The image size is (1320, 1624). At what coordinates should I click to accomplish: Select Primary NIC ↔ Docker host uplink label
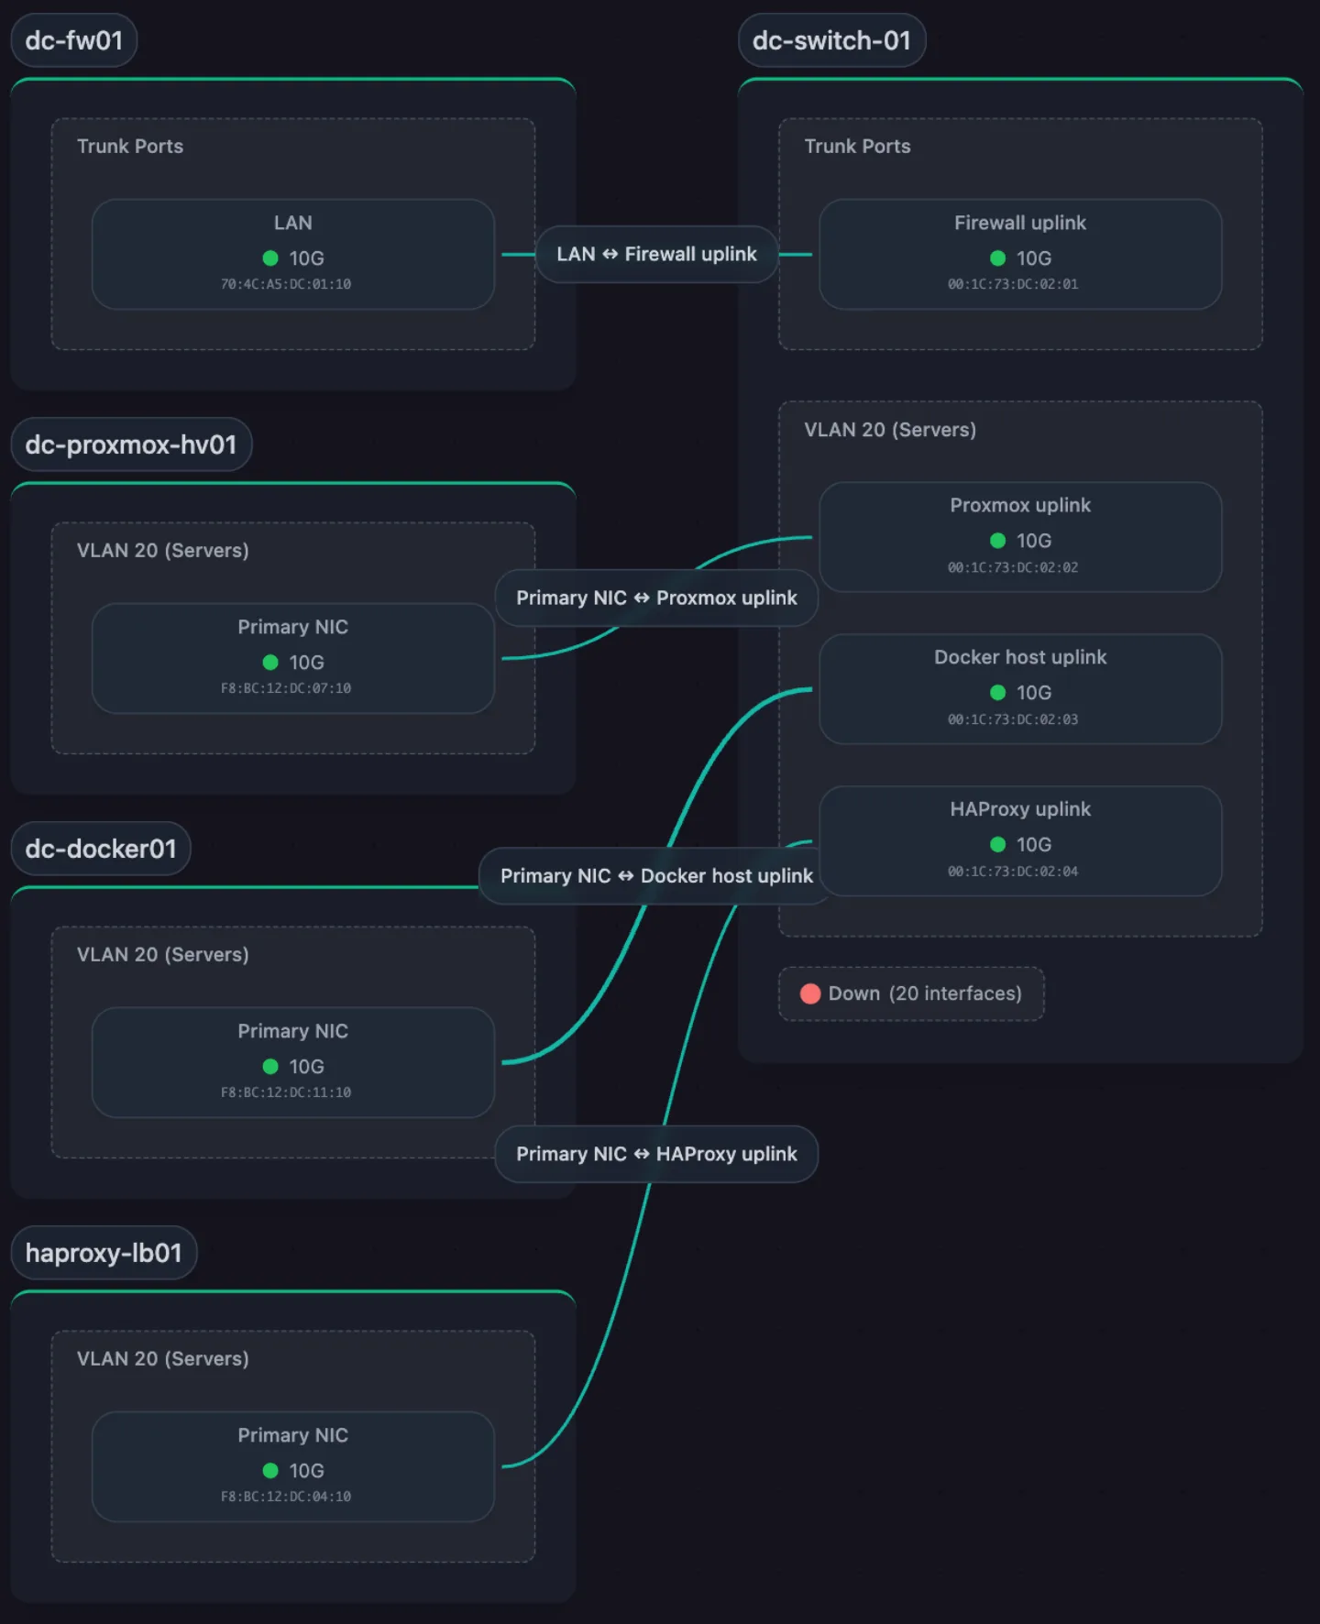[x=656, y=876]
